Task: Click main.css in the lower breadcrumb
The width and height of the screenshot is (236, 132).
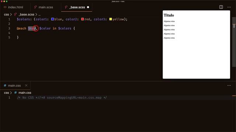Action: click(x=25, y=93)
